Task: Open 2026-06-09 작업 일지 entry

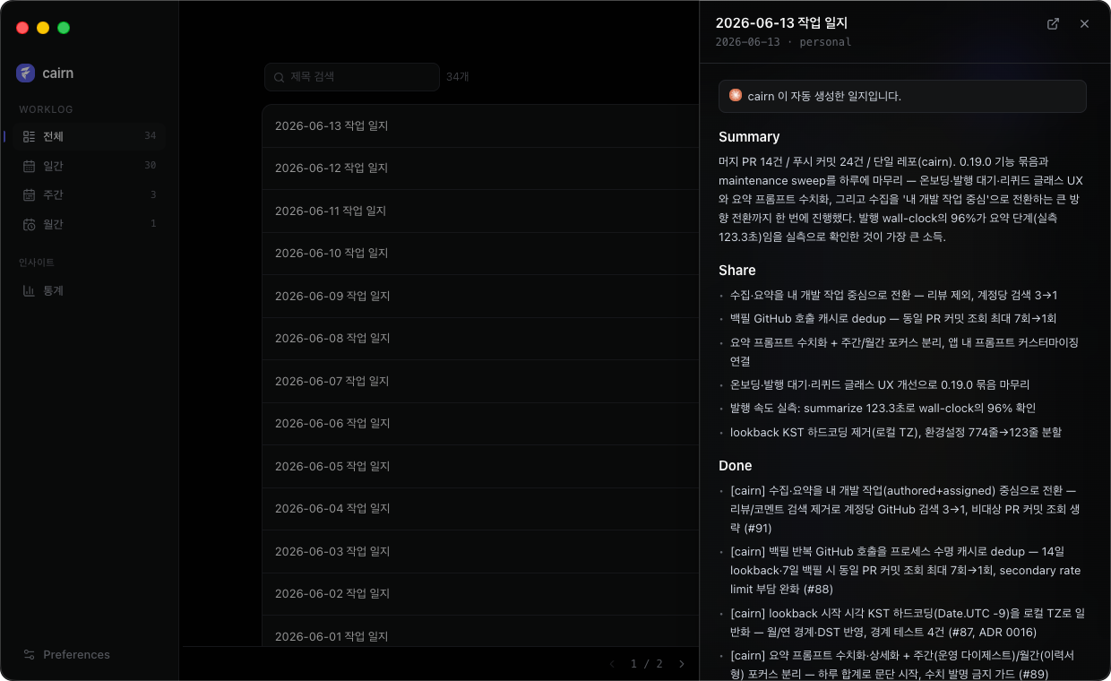Action: [x=480, y=296]
